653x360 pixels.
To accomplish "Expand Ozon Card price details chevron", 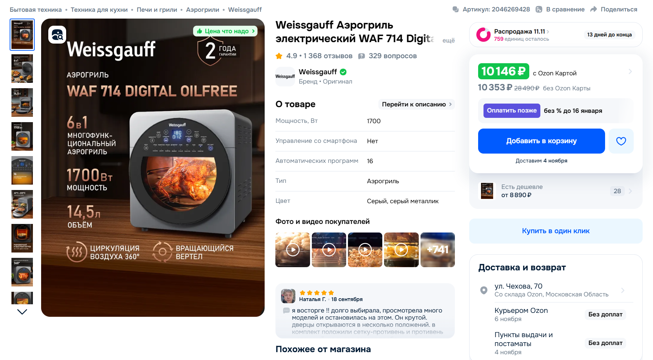I will pyautogui.click(x=630, y=71).
